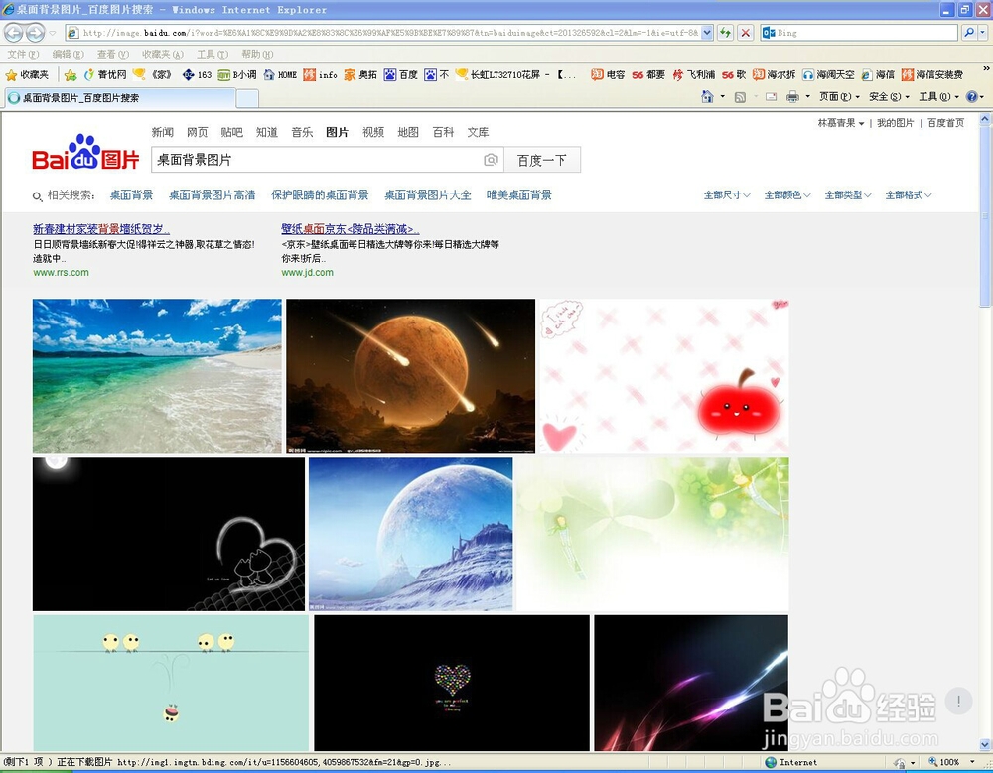Click the RSS feeds icon

coord(740,97)
